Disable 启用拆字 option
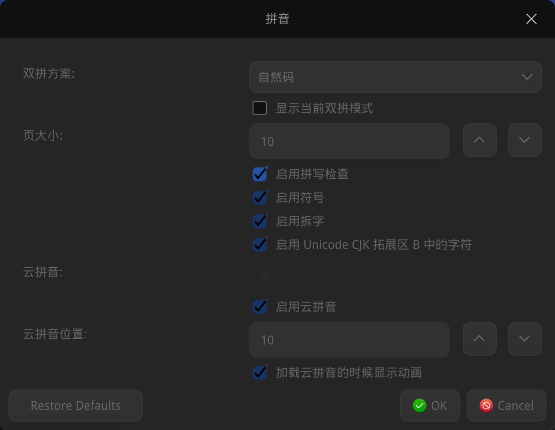Viewport: 555px width, 430px height. [x=260, y=221]
